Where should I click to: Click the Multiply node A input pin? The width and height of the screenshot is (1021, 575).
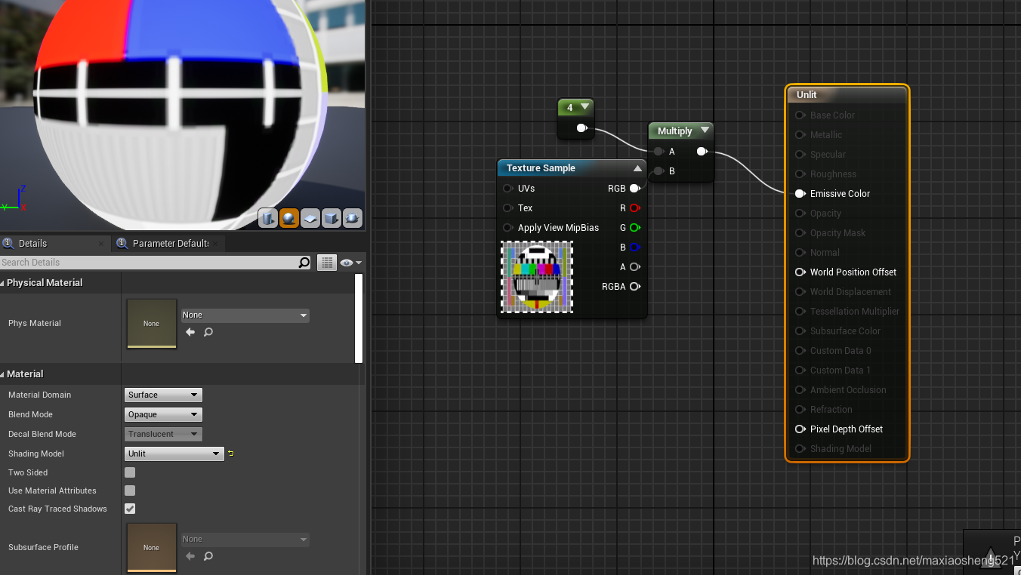659,152
